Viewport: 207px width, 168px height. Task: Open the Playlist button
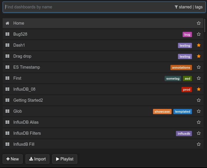65,159
